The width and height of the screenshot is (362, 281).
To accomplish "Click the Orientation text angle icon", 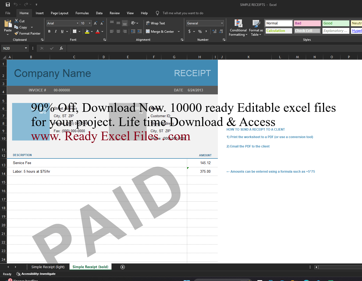I will (133, 23).
